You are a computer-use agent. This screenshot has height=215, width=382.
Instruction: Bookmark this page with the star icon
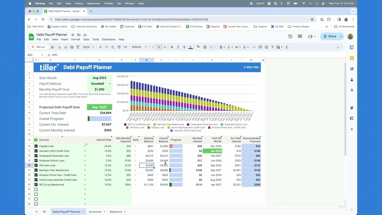[x=312, y=19]
